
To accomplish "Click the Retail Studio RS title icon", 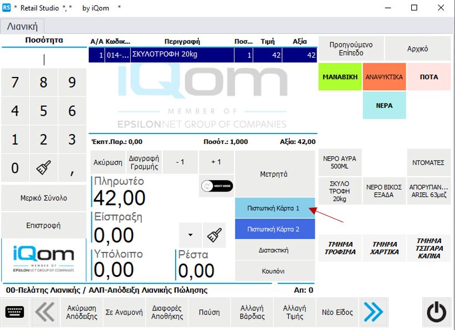I will pos(7,8).
